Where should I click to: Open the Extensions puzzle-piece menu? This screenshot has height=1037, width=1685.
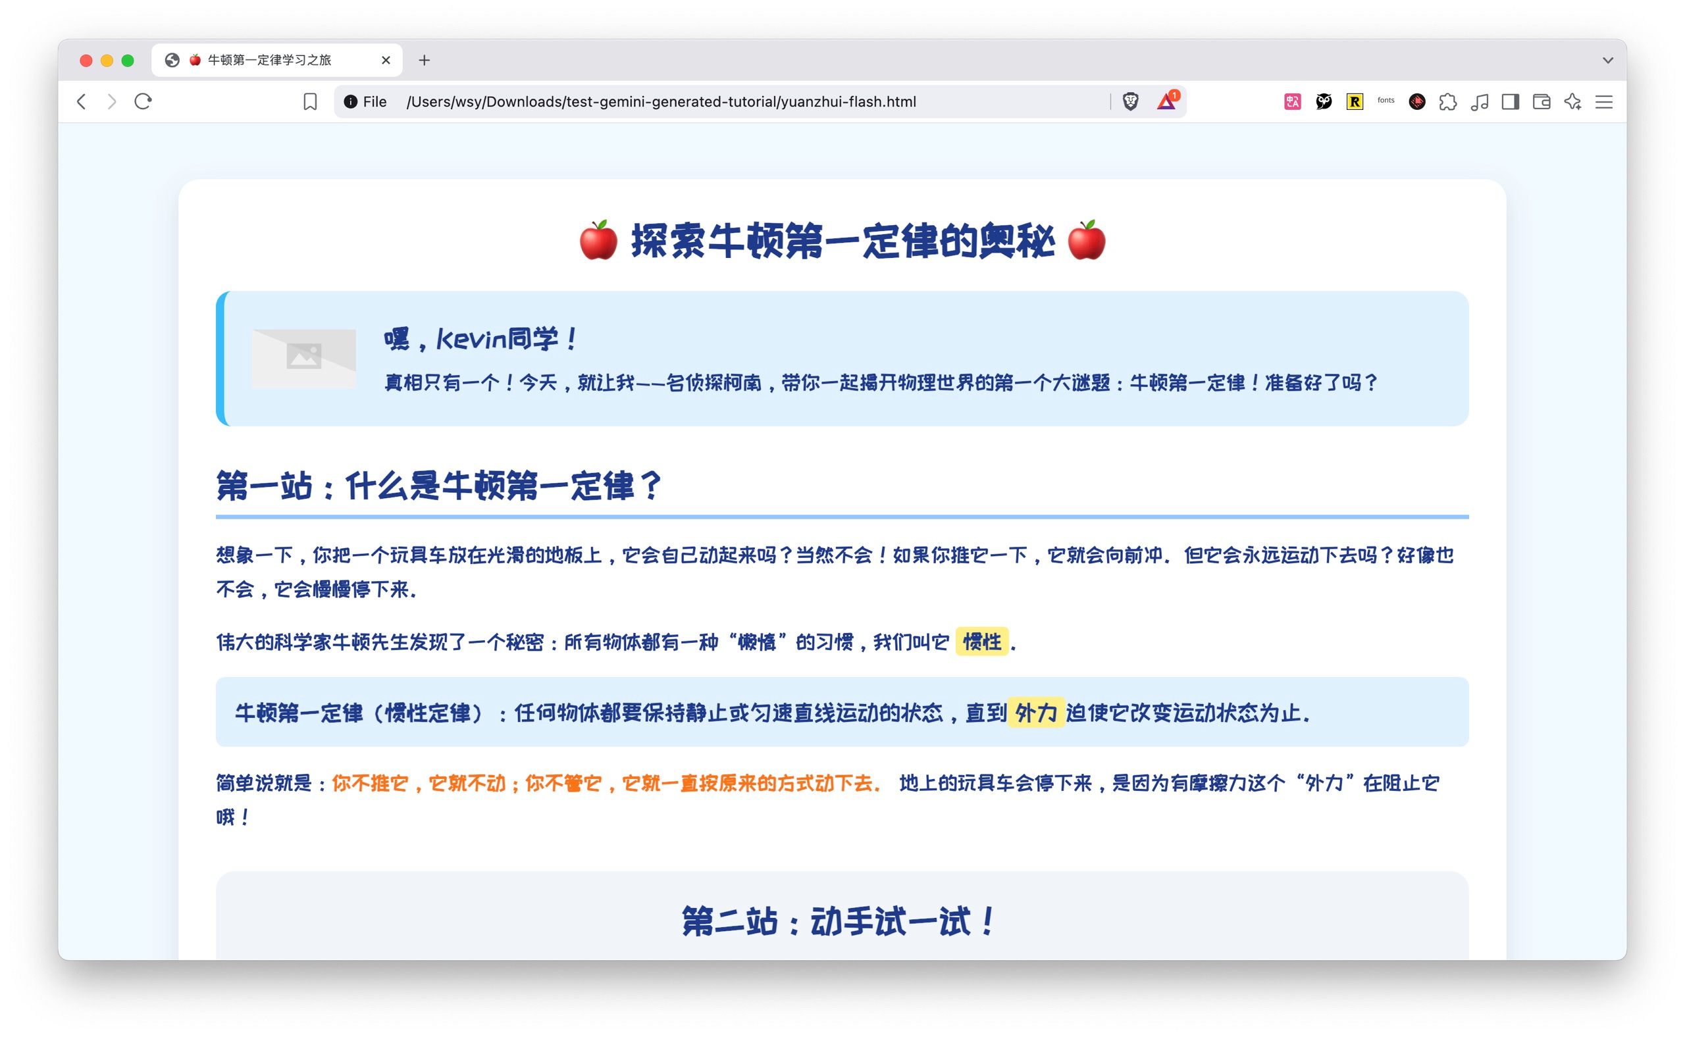[x=1447, y=101]
